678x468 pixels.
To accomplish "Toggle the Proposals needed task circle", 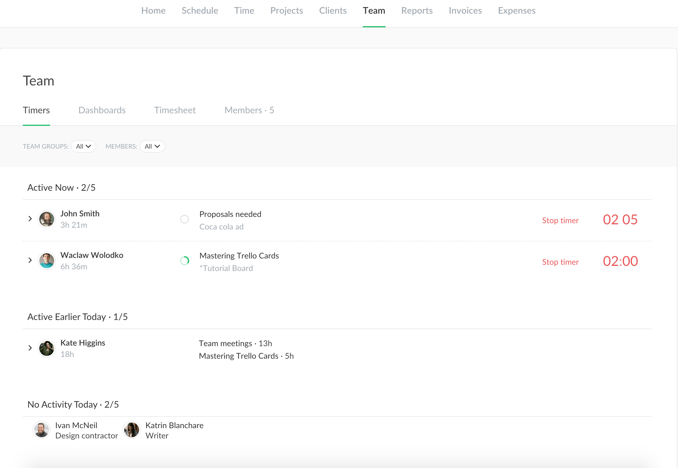I will 185,219.
